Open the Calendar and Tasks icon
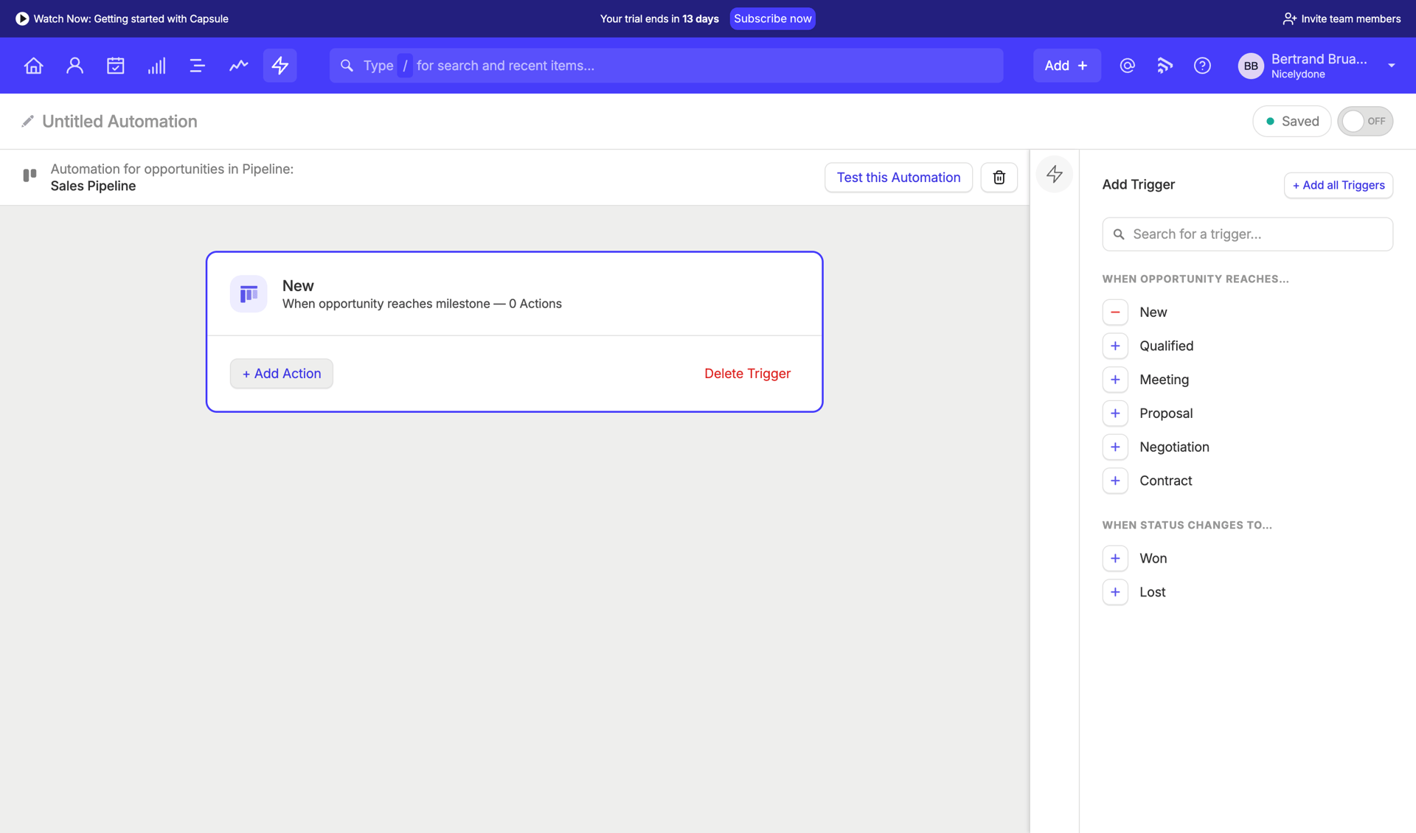The image size is (1416, 833). click(116, 66)
